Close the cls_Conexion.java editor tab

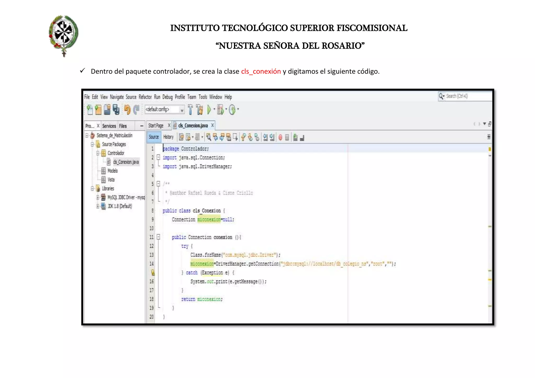213,126
